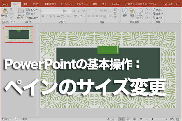The width and height of the screenshot is (182, 121).
Task: Toggle align text right
Action: pos(97,16)
